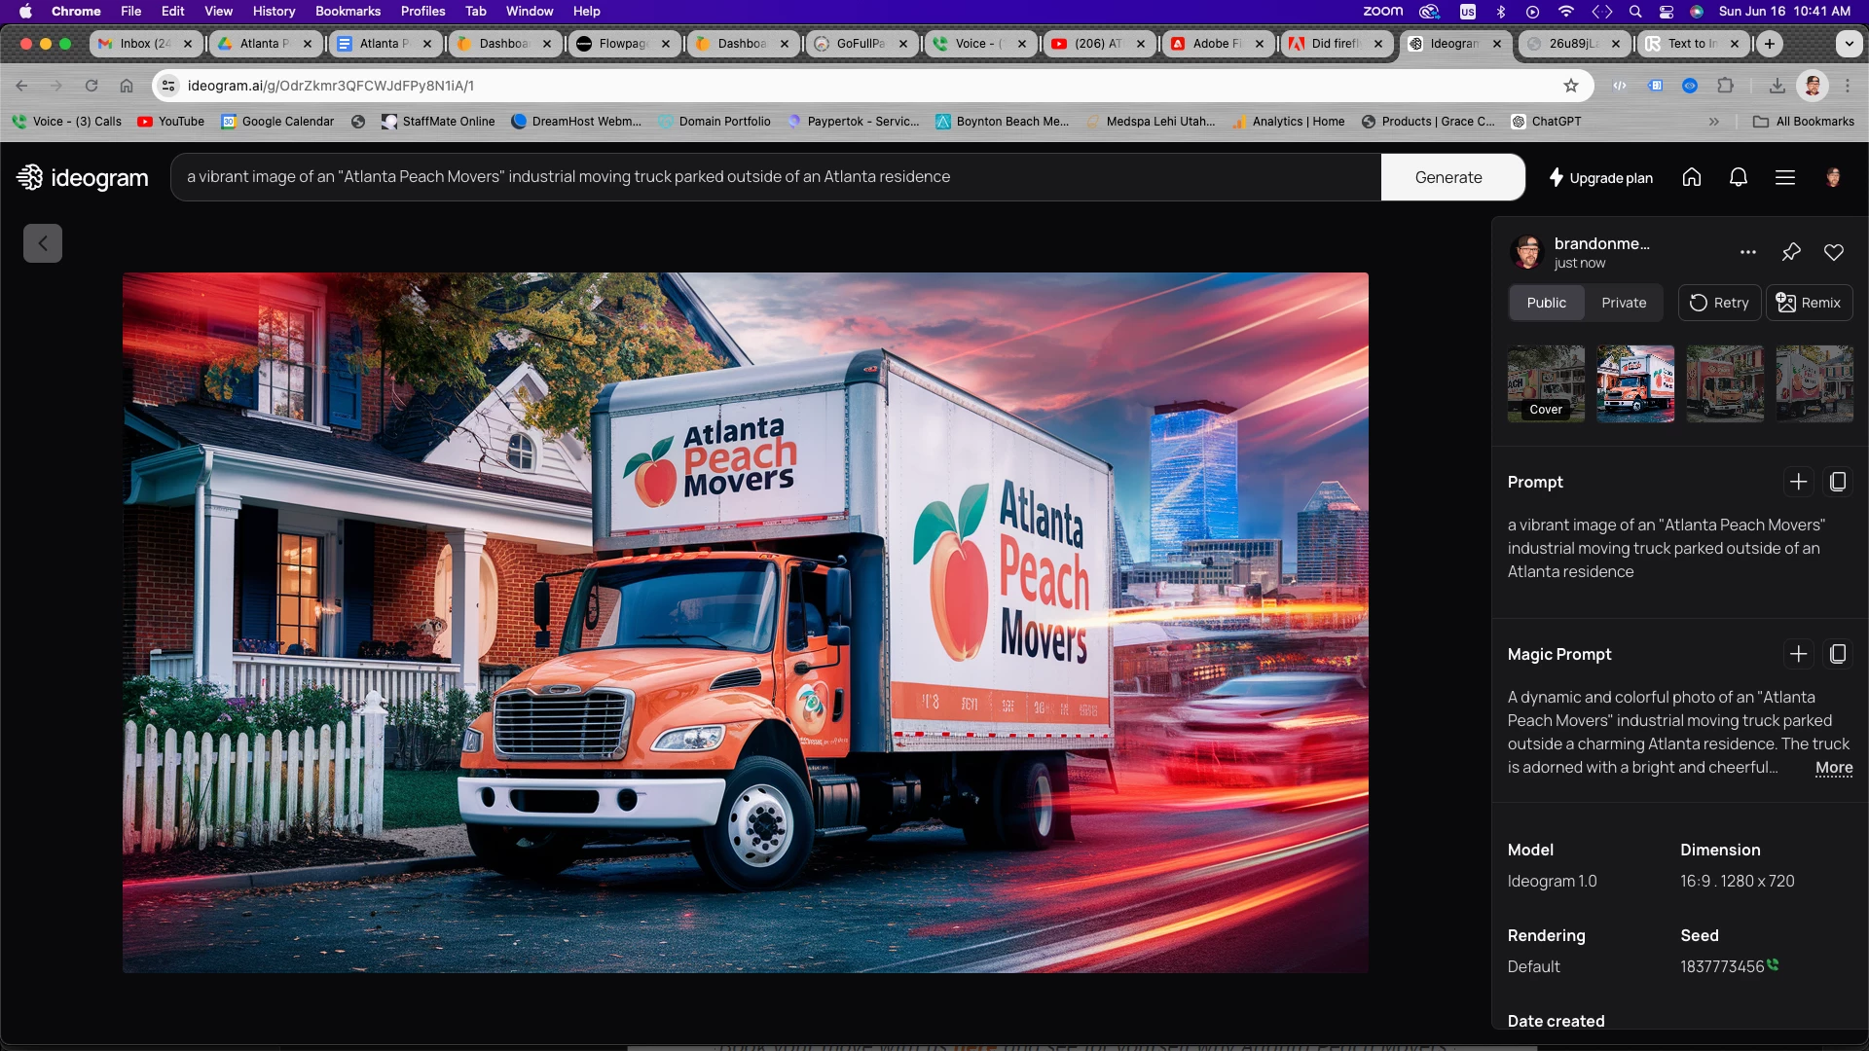Image resolution: width=1869 pixels, height=1051 pixels.
Task: Set visibility to Private
Action: 1624,303
